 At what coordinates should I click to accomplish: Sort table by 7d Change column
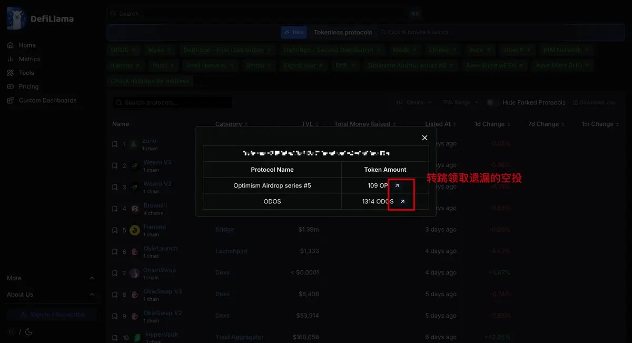tap(546, 124)
